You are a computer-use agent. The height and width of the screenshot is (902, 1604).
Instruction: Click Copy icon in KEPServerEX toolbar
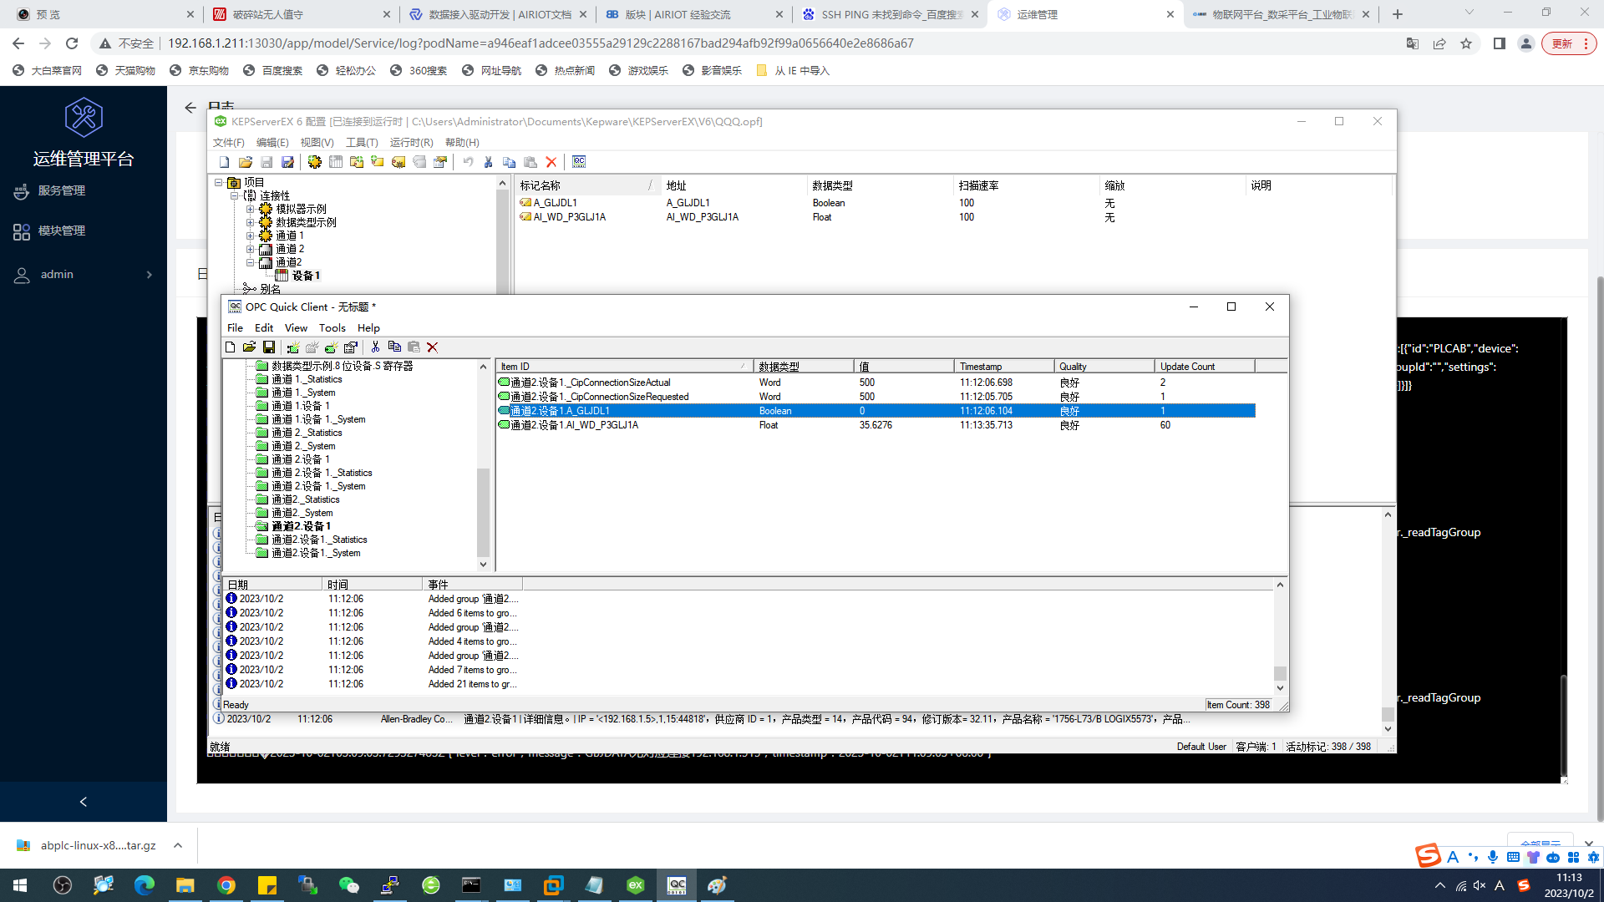509,162
